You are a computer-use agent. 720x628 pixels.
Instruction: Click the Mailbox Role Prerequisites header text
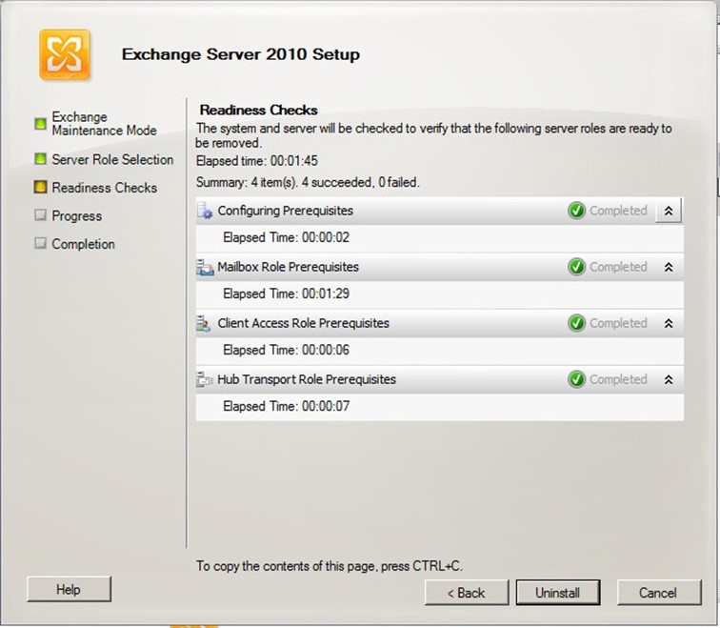(288, 267)
